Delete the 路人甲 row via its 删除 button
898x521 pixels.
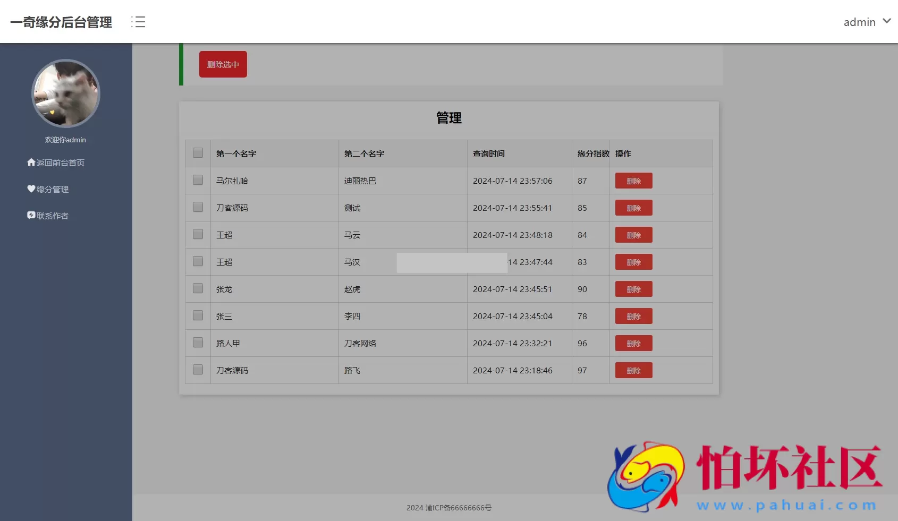click(x=633, y=343)
